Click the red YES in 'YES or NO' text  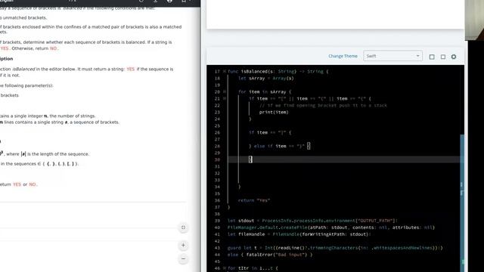pyautogui.click(x=17, y=184)
